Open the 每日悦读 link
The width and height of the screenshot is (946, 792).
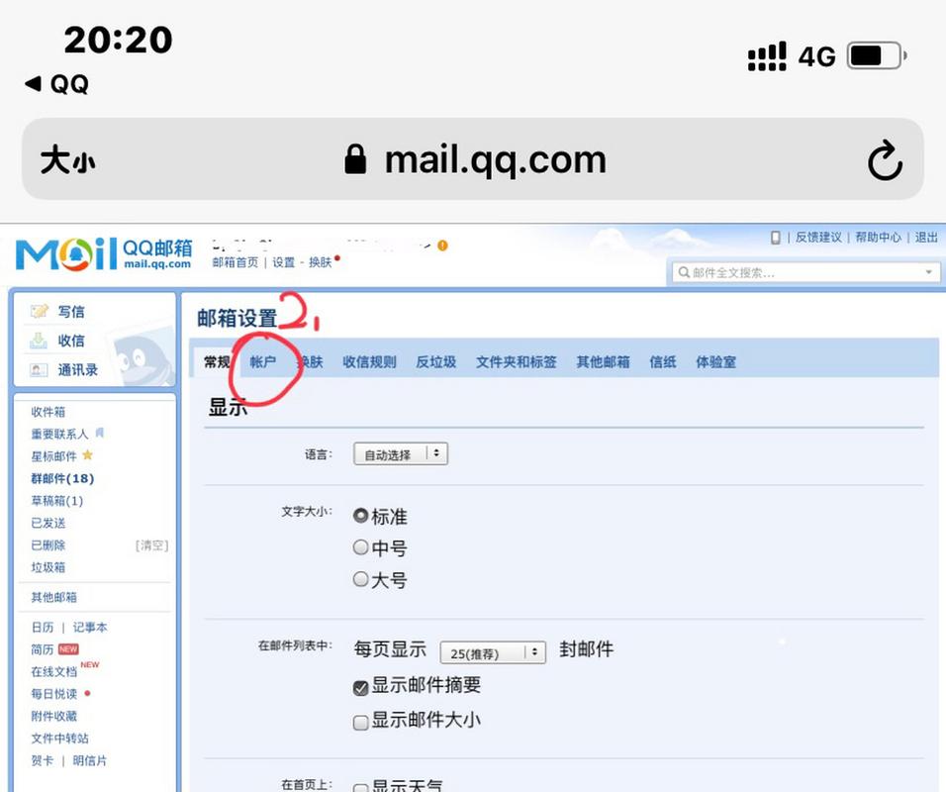click(54, 694)
